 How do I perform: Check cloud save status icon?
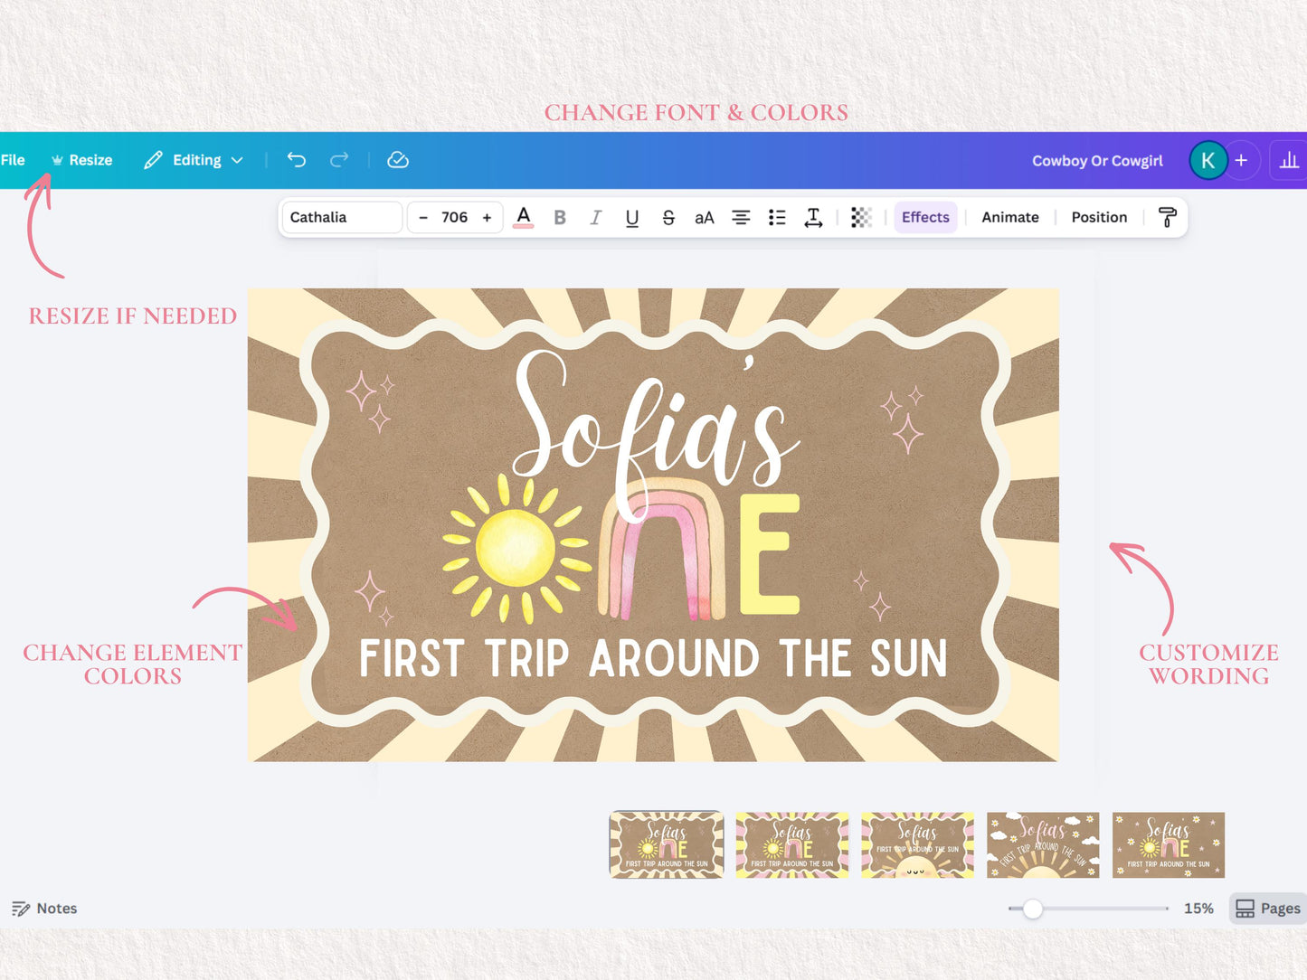(398, 160)
